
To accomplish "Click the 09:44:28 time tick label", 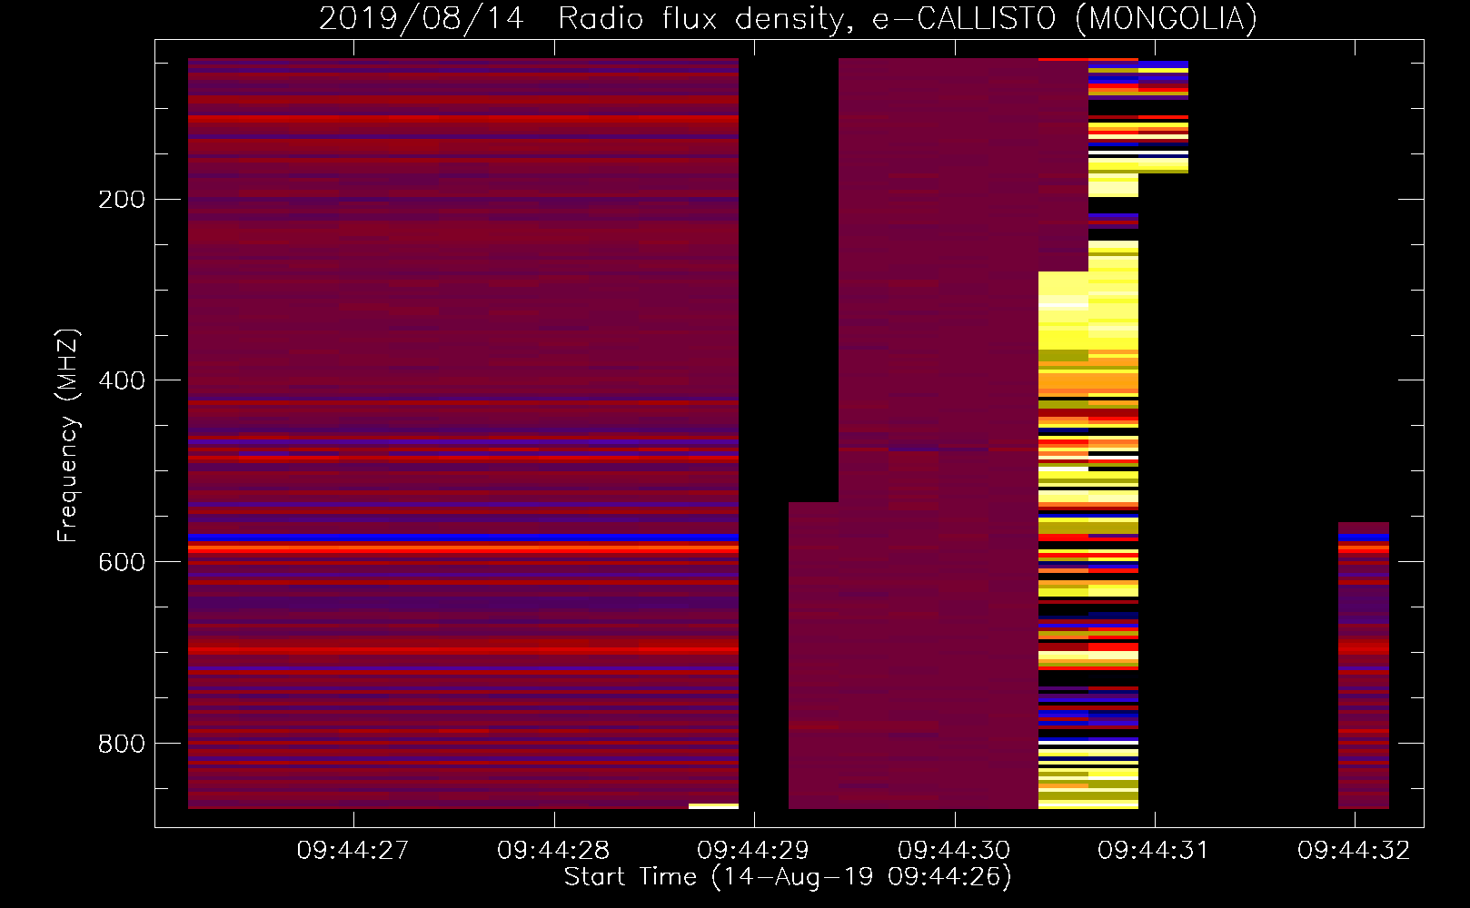I will click(x=553, y=851).
